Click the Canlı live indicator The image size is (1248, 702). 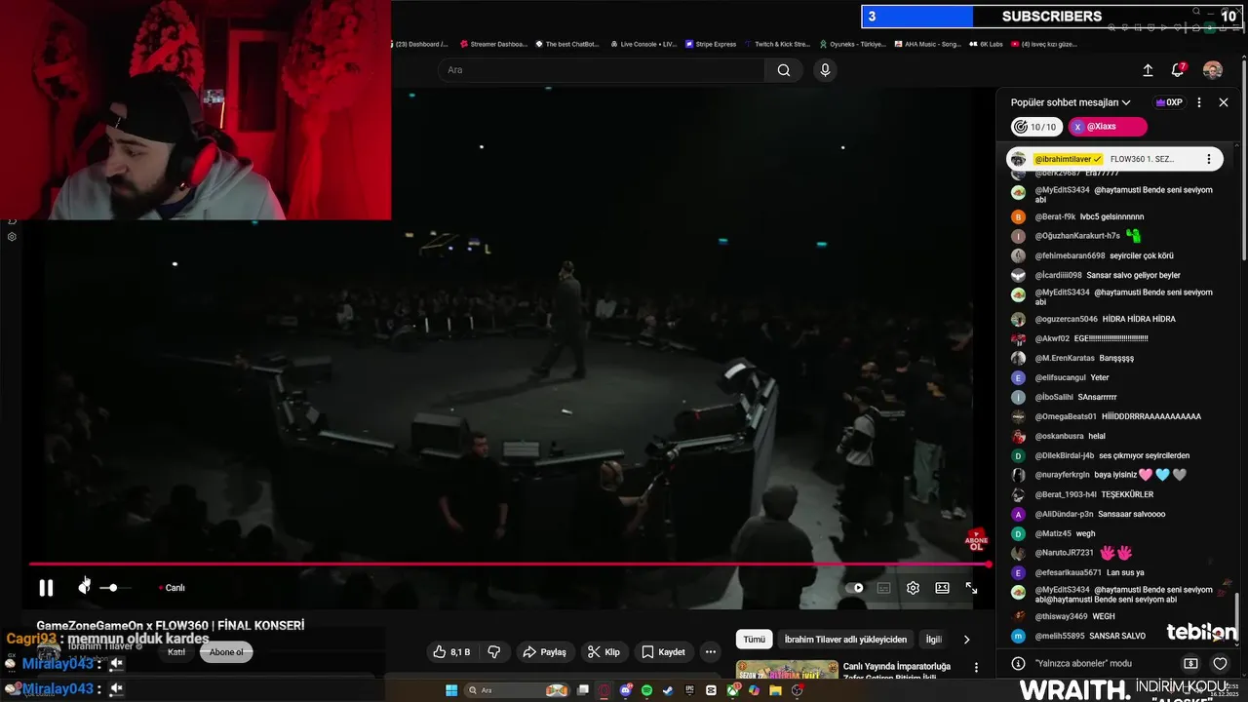point(172,588)
